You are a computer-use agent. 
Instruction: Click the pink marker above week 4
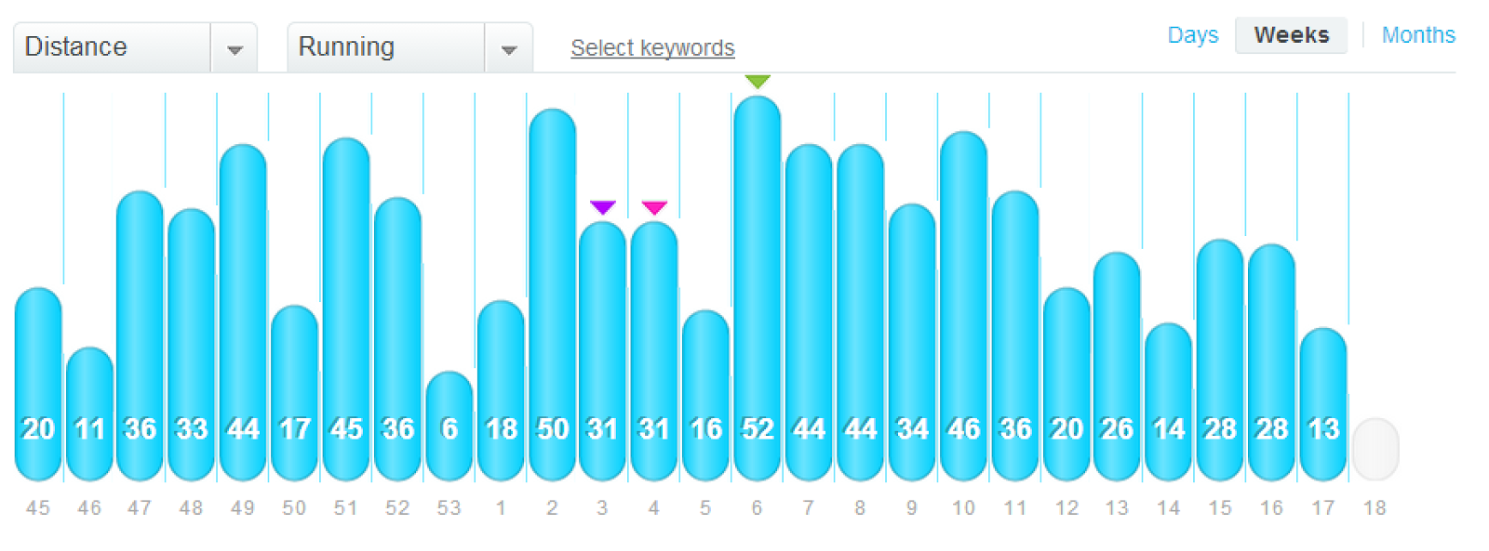[x=654, y=207]
